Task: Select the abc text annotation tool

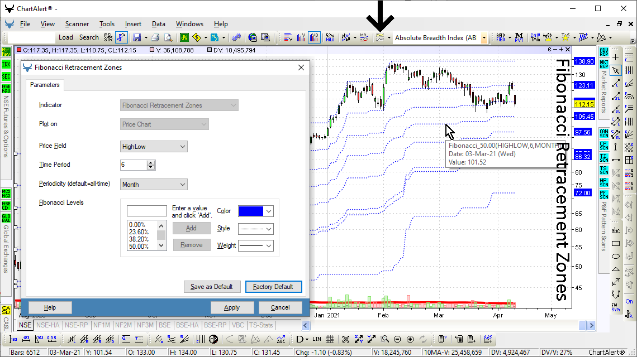Action: click(x=616, y=230)
